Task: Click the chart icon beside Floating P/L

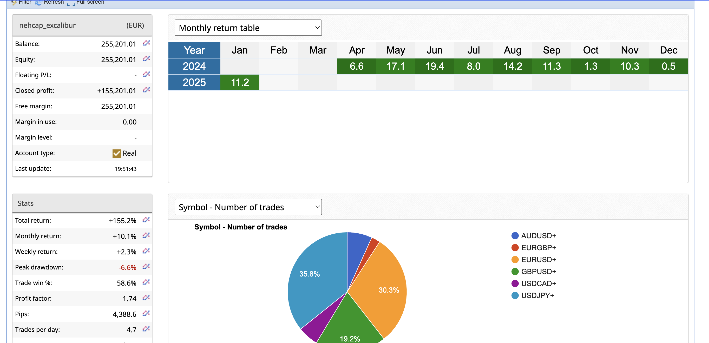Action: [146, 74]
